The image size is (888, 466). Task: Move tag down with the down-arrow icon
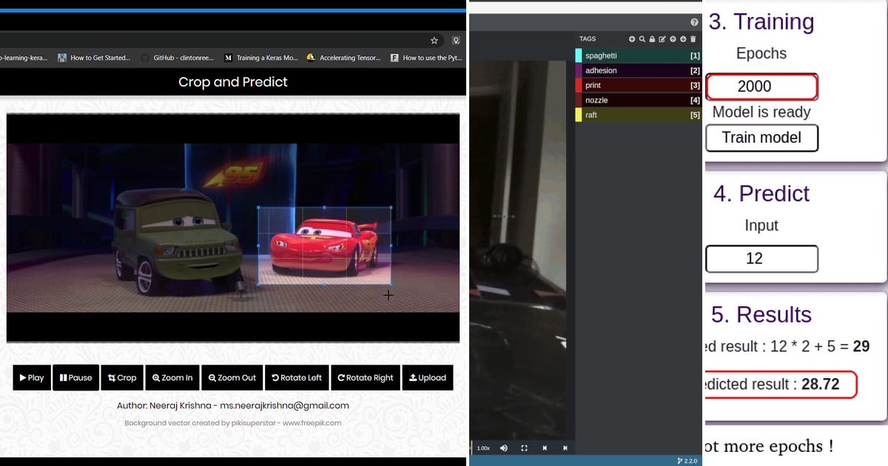click(x=683, y=39)
